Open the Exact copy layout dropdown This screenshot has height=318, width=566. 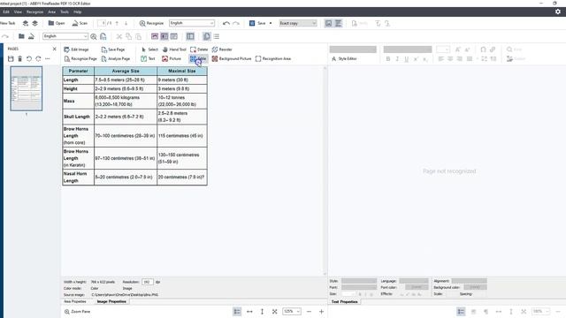coord(298,23)
